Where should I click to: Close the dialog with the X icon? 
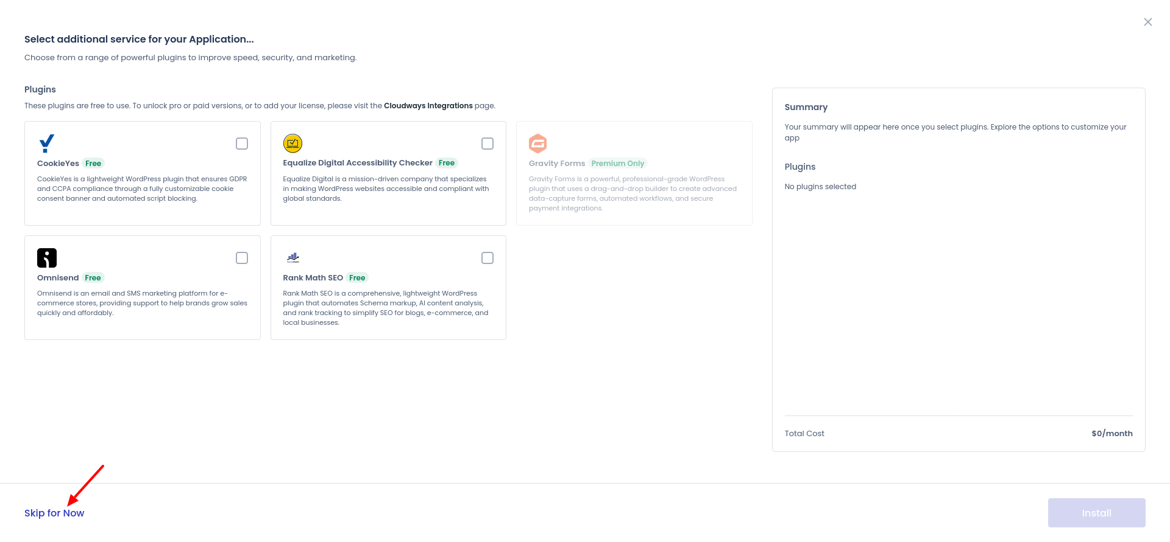pos(1148,22)
